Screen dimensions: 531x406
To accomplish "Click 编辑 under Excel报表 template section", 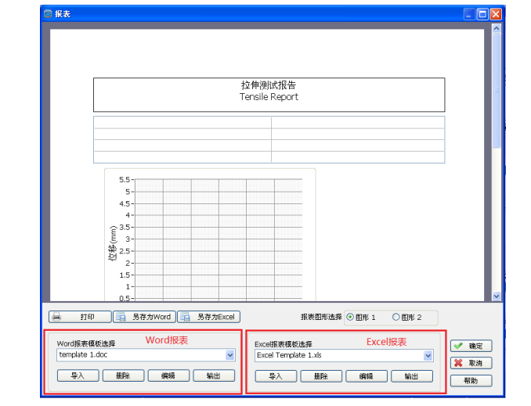I will point(366,376).
